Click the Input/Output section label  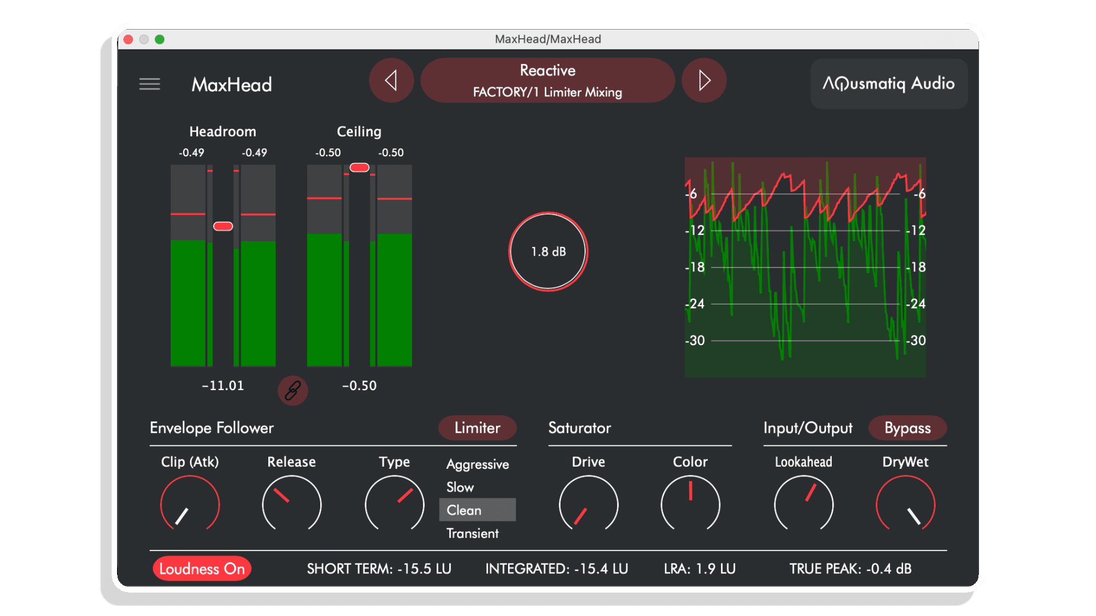coord(808,428)
